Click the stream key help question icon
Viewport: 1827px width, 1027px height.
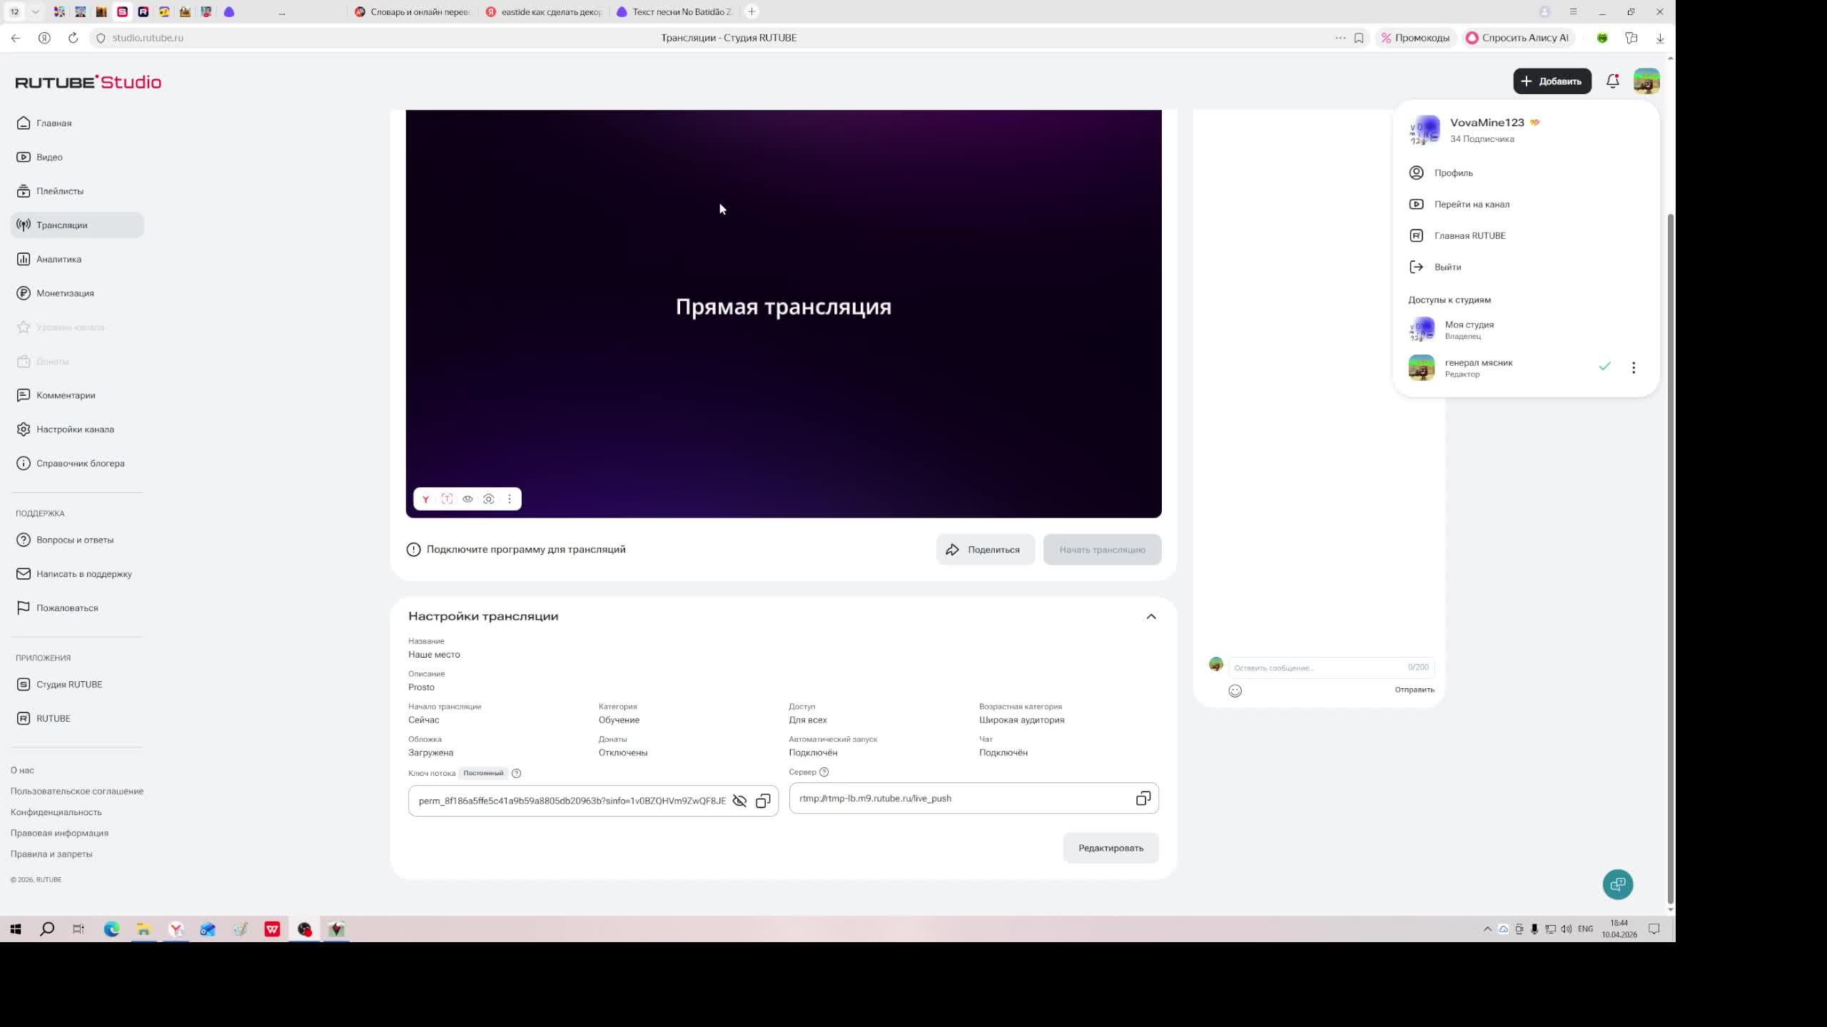(x=517, y=773)
